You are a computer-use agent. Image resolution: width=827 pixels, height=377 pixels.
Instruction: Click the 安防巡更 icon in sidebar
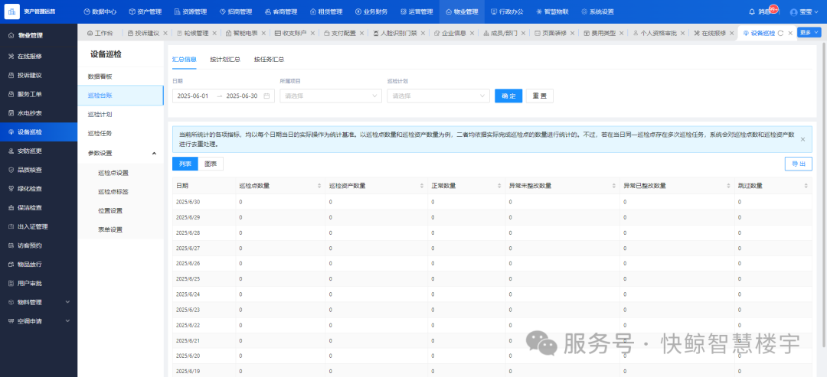(x=11, y=151)
